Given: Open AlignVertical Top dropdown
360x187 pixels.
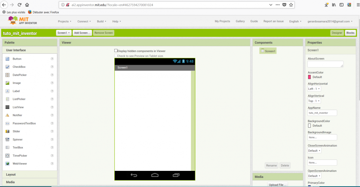Looking at the screenshot, I should pos(314,101).
